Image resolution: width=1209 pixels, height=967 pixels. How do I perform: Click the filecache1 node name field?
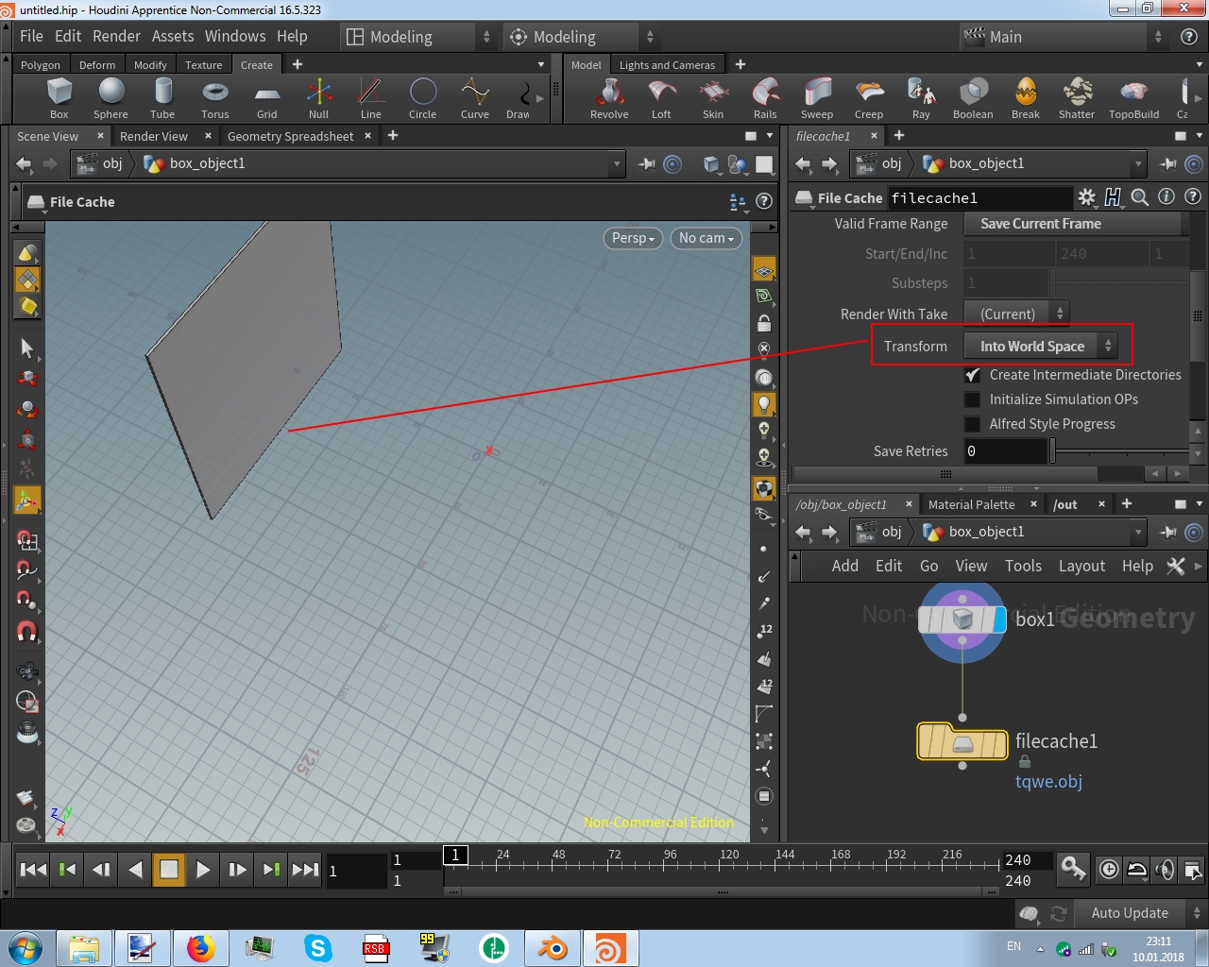coord(979,197)
